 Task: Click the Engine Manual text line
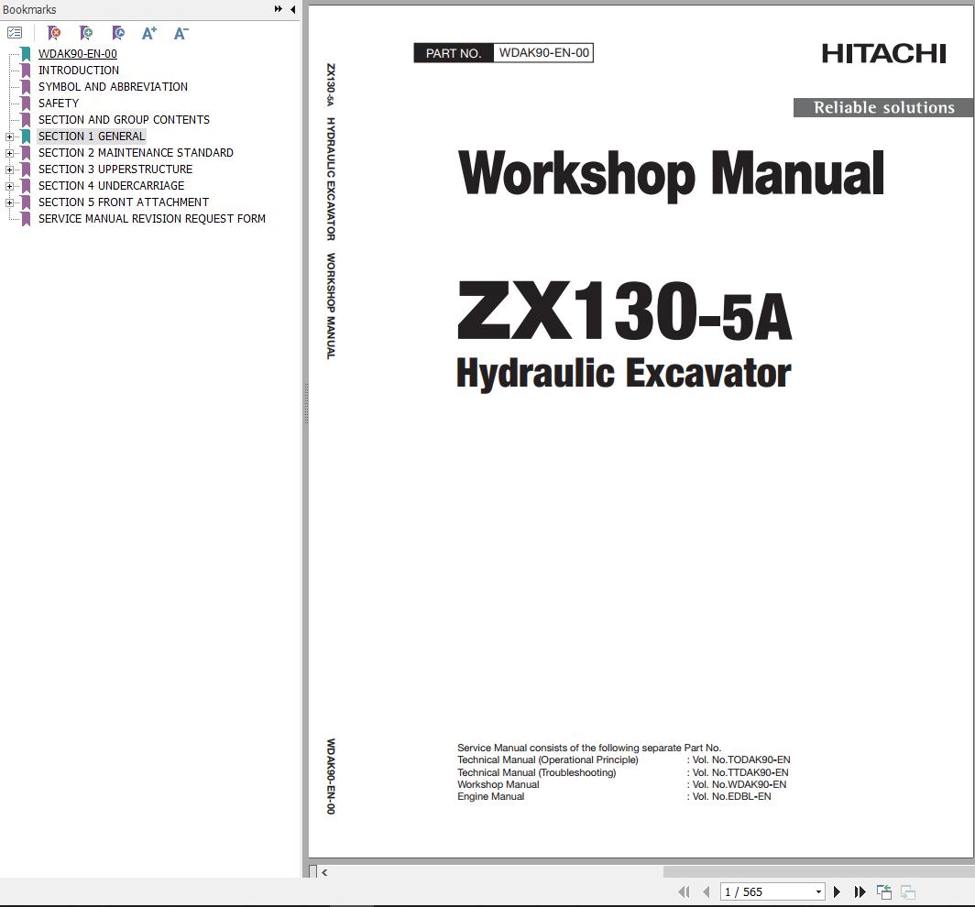click(x=490, y=796)
